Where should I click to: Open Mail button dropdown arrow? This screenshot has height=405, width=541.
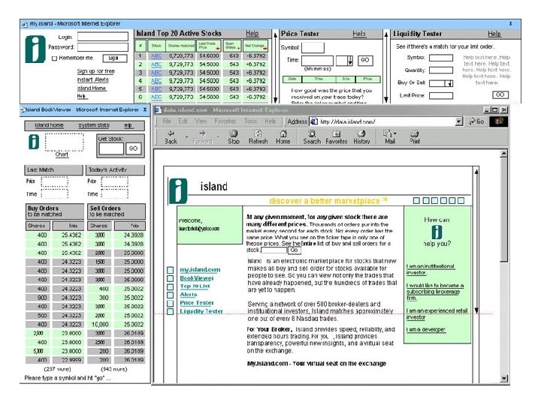395,133
